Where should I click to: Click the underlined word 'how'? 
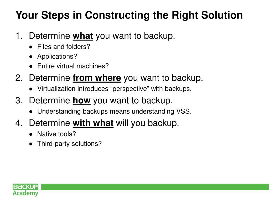pos(81,101)
